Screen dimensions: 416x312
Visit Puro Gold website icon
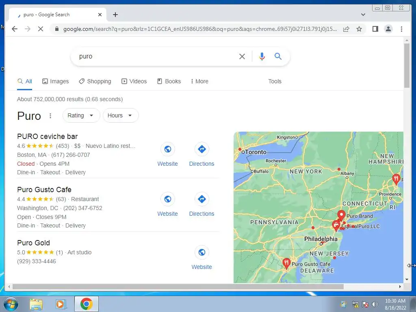tap(201, 252)
